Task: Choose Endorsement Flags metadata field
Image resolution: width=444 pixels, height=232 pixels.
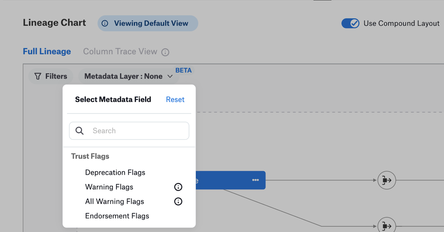Action: (117, 216)
